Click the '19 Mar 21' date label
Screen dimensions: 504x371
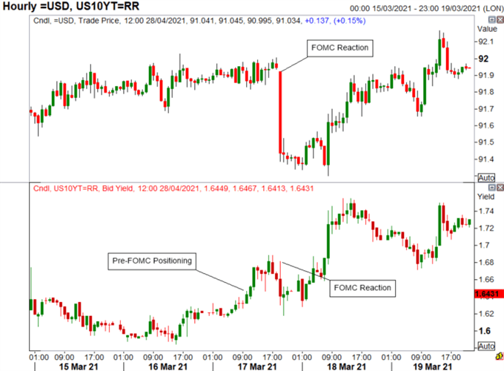432,367
